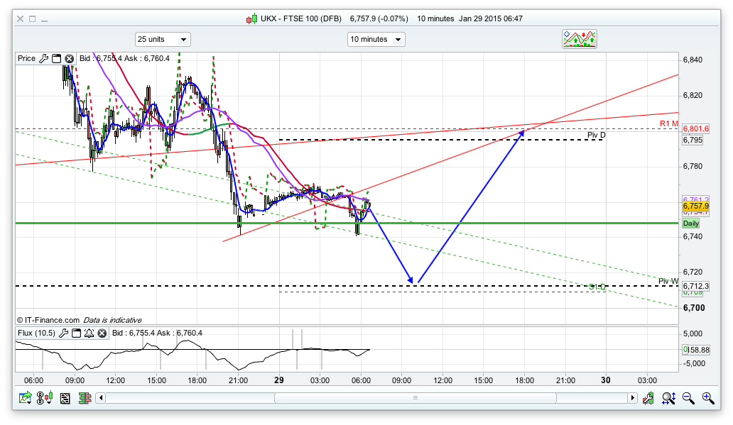
Task: Close the Price panel
Action: pyautogui.click(x=69, y=58)
